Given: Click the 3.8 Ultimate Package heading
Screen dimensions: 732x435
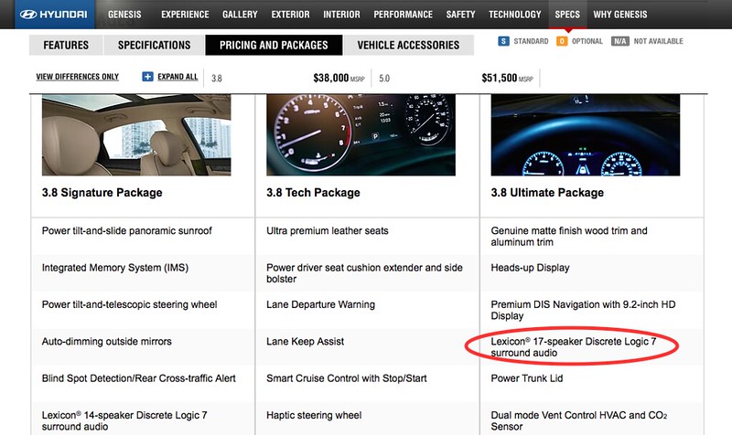Looking at the screenshot, I should coord(547,193).
